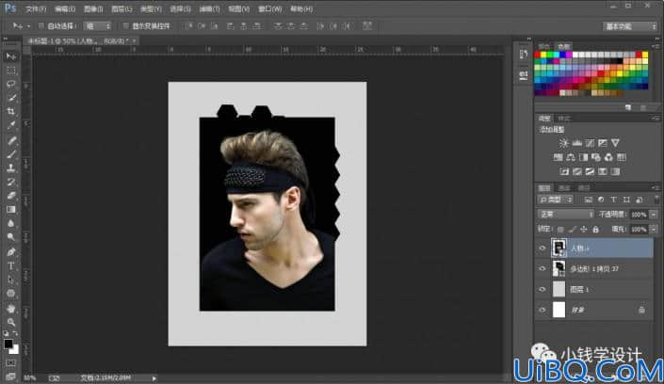Select the Polygon shape tool

tap(11, 294)
